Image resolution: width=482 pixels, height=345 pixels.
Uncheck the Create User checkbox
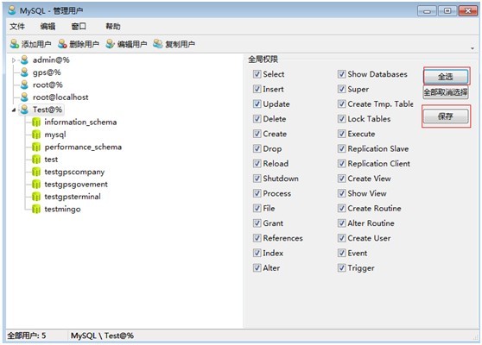341,238
